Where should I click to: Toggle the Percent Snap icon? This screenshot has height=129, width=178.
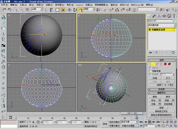(x=123, y=10)
